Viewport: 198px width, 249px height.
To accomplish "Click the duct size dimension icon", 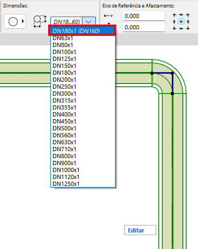I will coord(40,21).
